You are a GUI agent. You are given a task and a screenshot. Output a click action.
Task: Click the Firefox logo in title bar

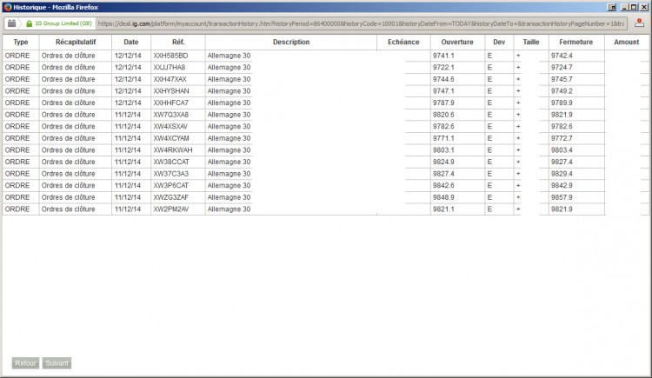click(x=7, y=7)
